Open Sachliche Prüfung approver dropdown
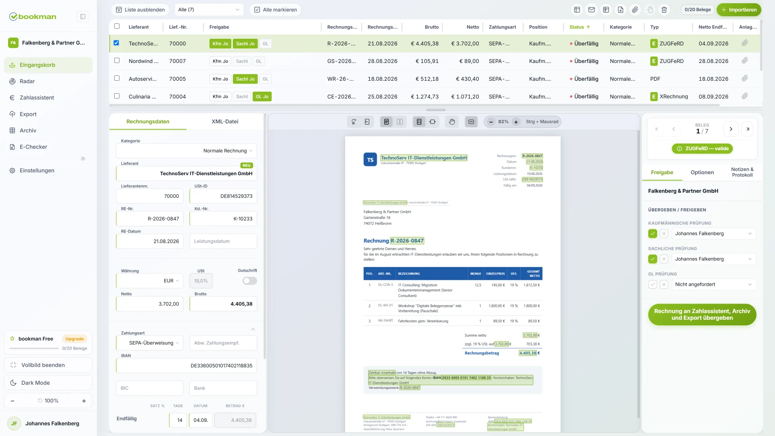 (714, 259)
